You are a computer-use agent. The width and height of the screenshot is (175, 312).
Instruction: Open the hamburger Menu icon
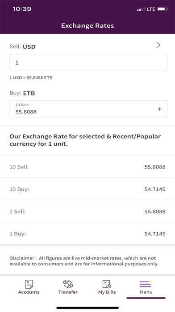click(145, 284)
